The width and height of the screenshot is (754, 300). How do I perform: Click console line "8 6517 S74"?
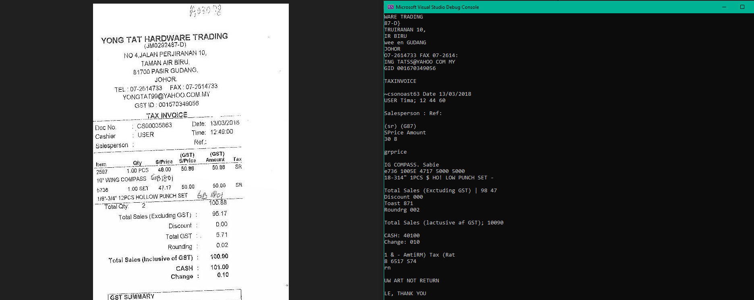click(x=400, y=261)
